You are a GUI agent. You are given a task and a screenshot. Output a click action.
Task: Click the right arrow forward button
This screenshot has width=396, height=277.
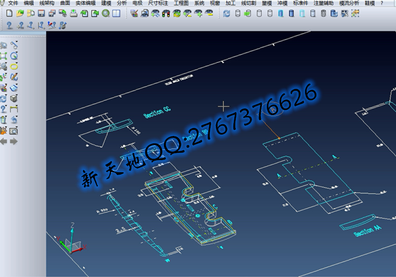tap(14, 141)
